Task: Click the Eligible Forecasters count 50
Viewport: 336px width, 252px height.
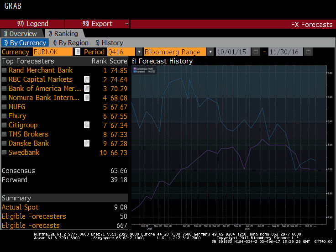Action: pyautogui.click(x=124, y=216)
